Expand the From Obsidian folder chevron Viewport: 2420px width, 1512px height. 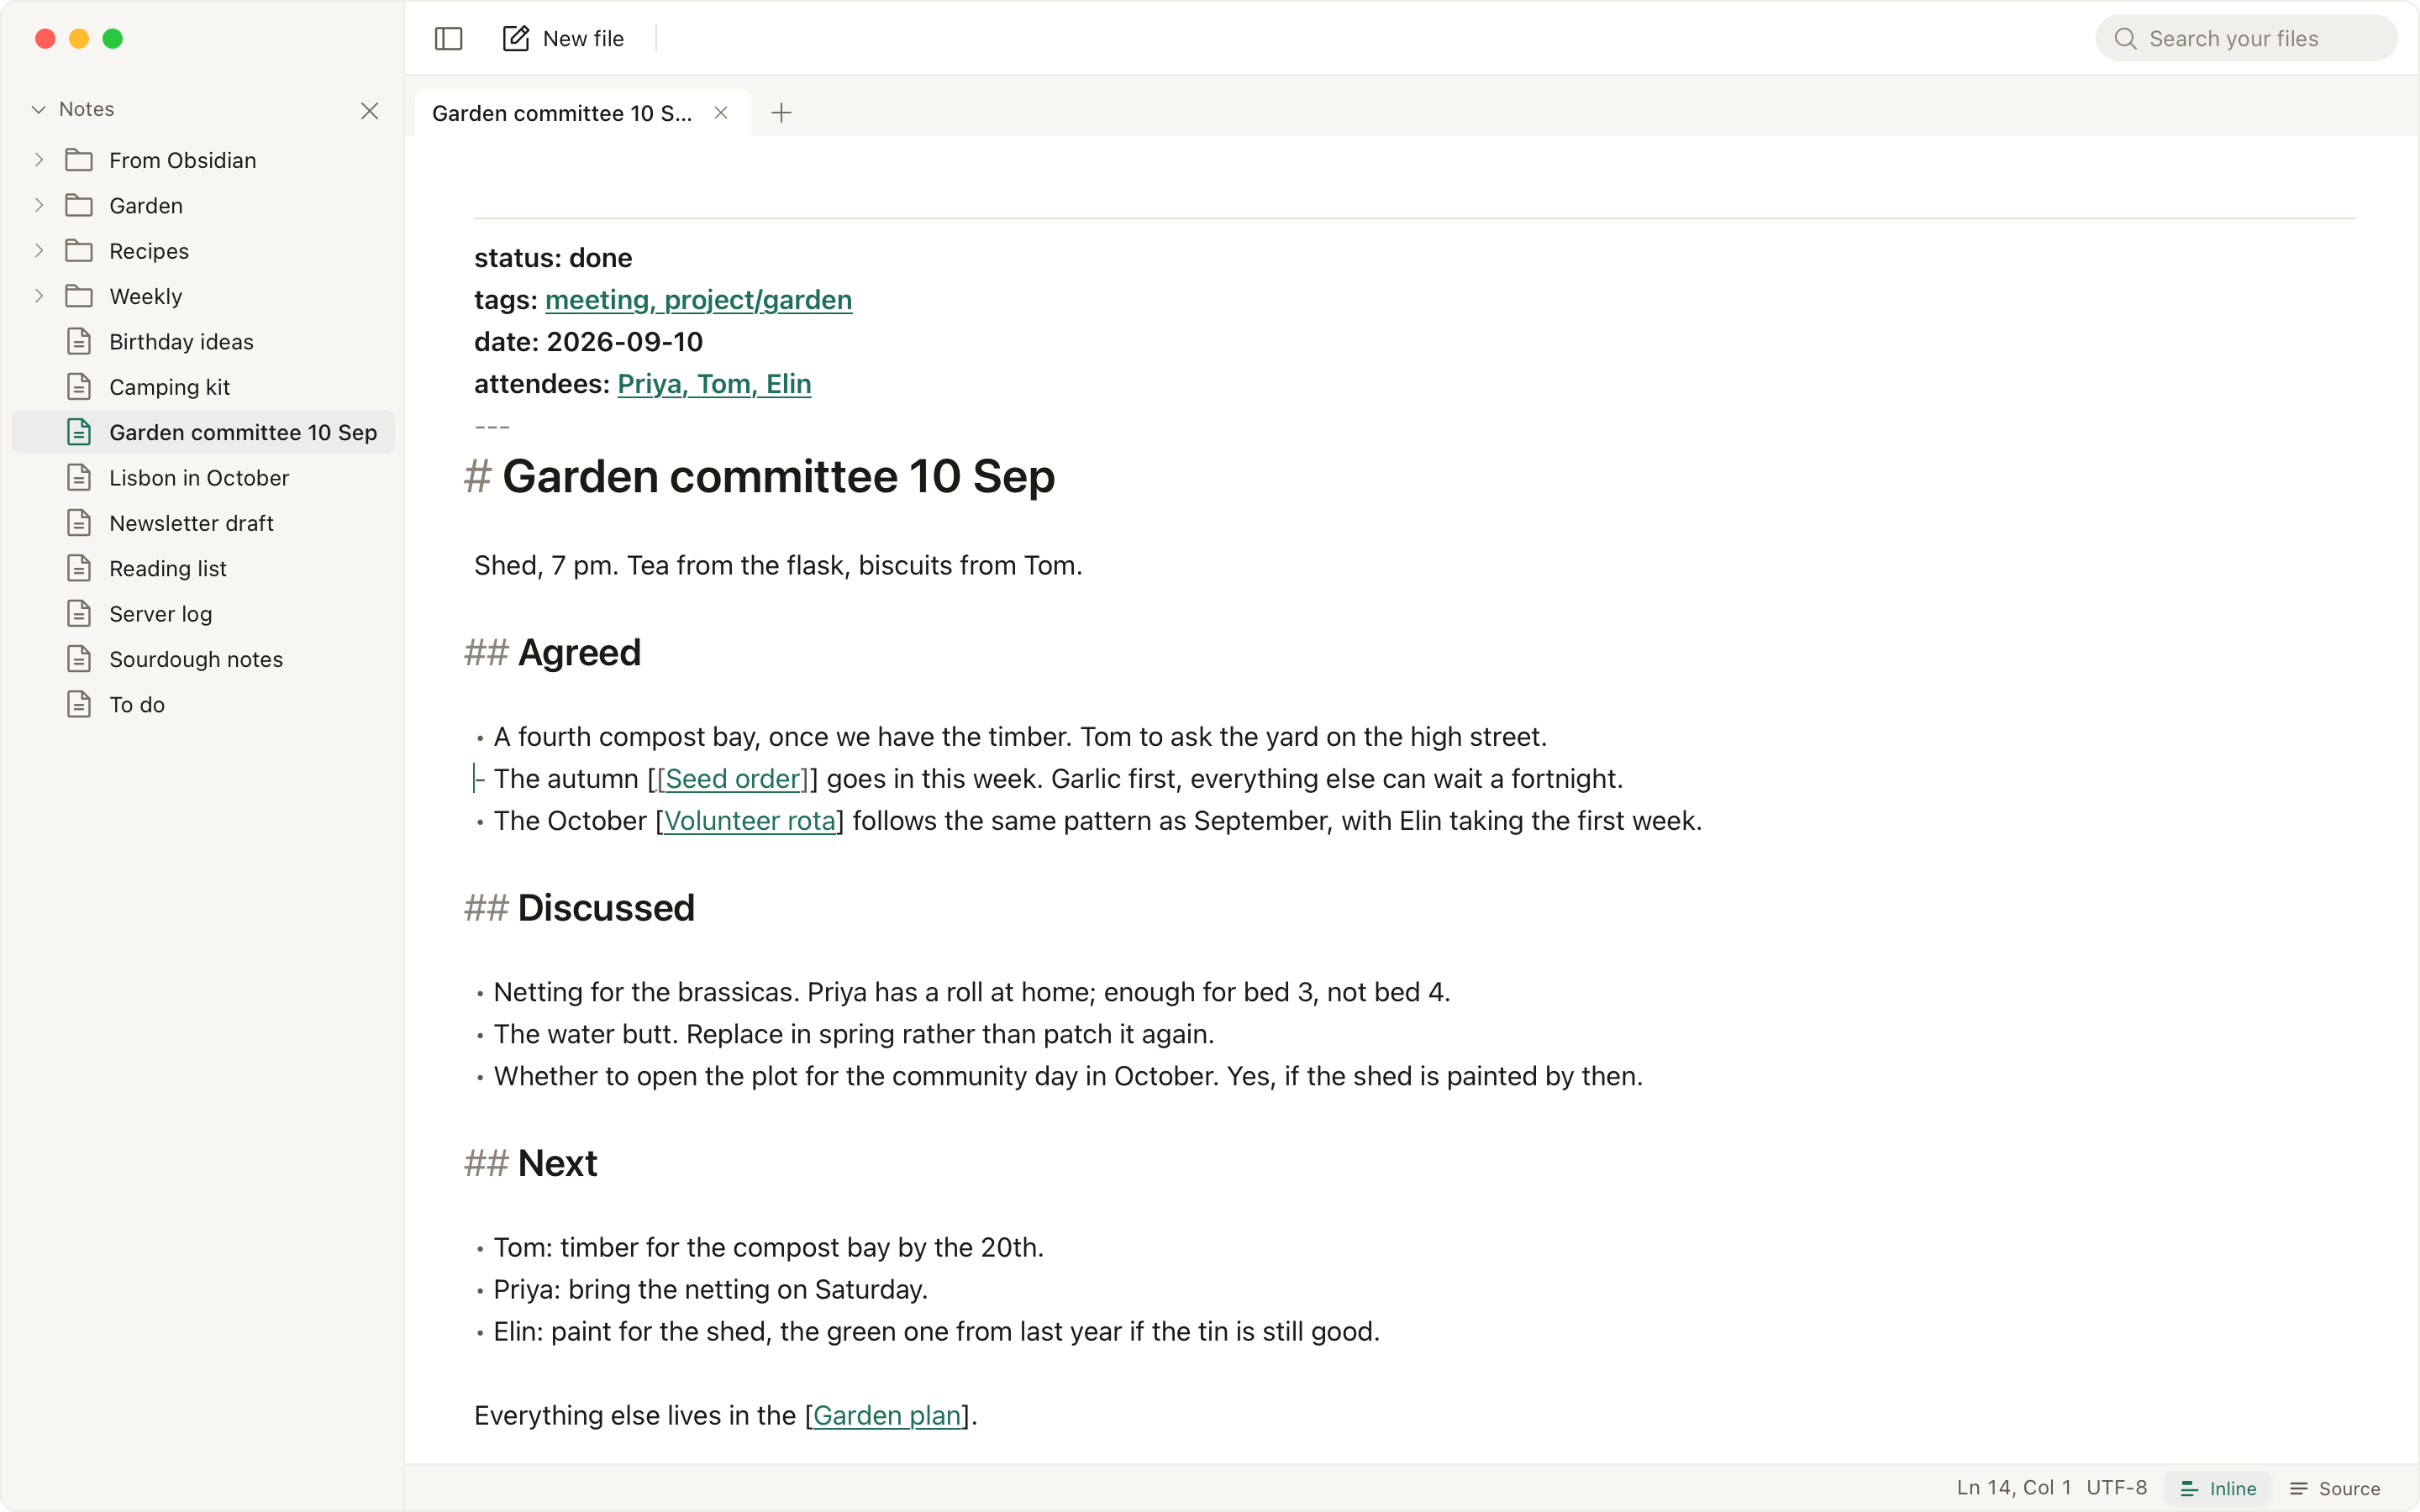(39, 160)
